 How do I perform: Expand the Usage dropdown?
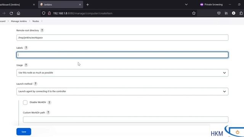click(122, 73)
